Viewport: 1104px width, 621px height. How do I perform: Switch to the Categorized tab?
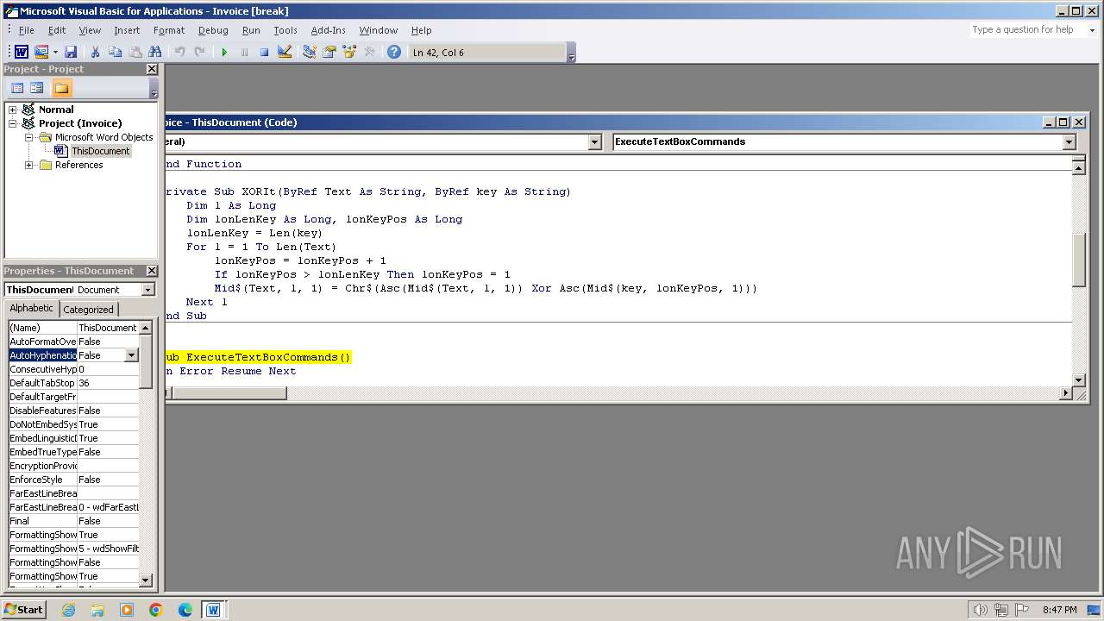pyautogui.click(x=88, y=309)
